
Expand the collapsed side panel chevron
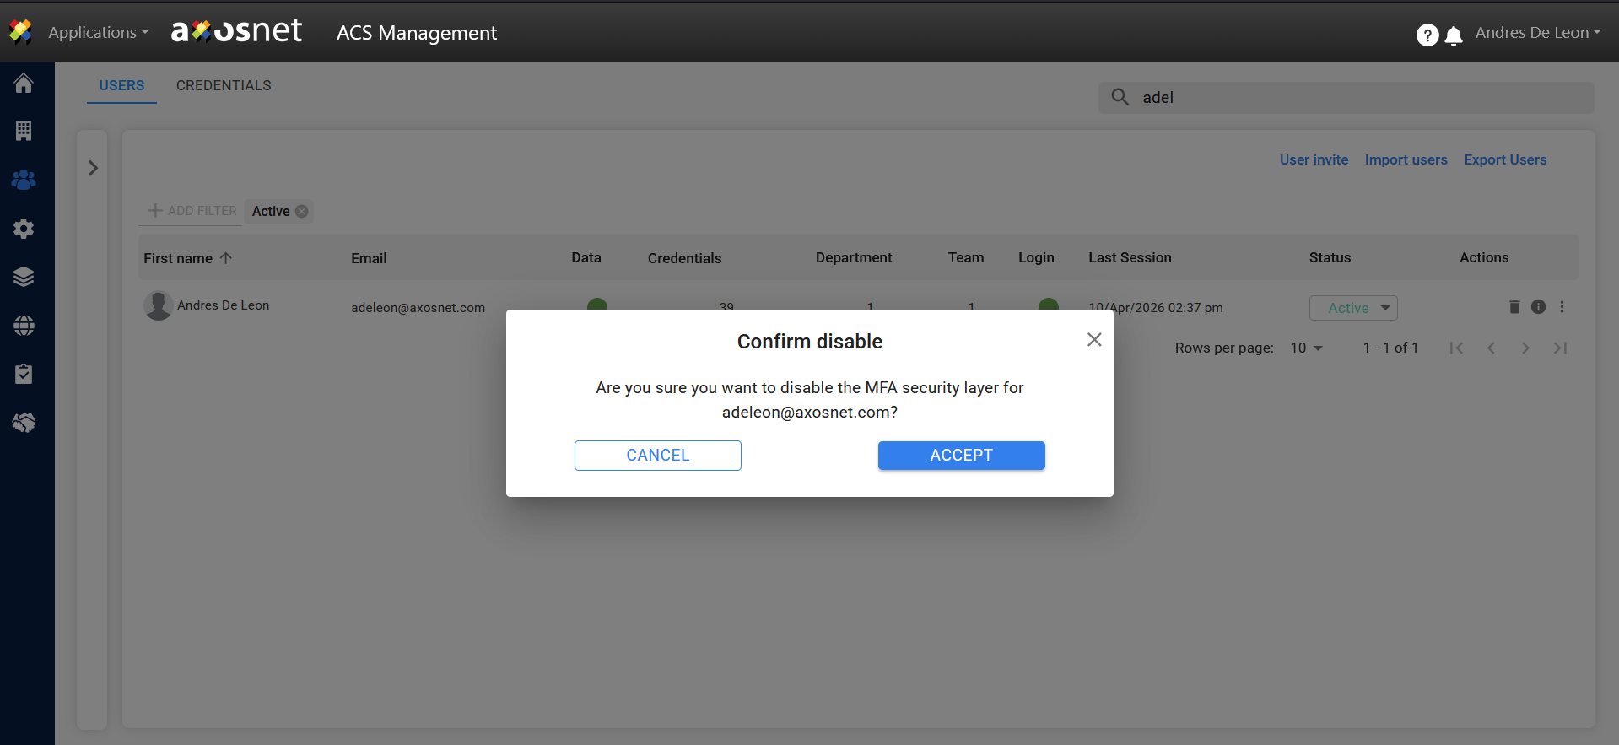point(93,169)
